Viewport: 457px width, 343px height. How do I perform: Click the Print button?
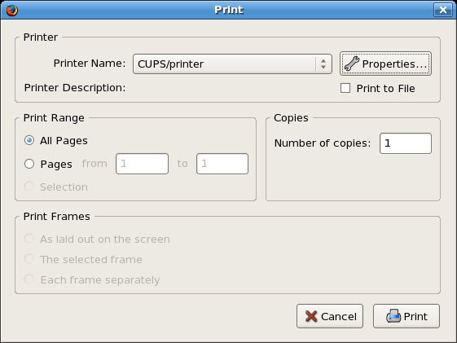coord(406,316)
